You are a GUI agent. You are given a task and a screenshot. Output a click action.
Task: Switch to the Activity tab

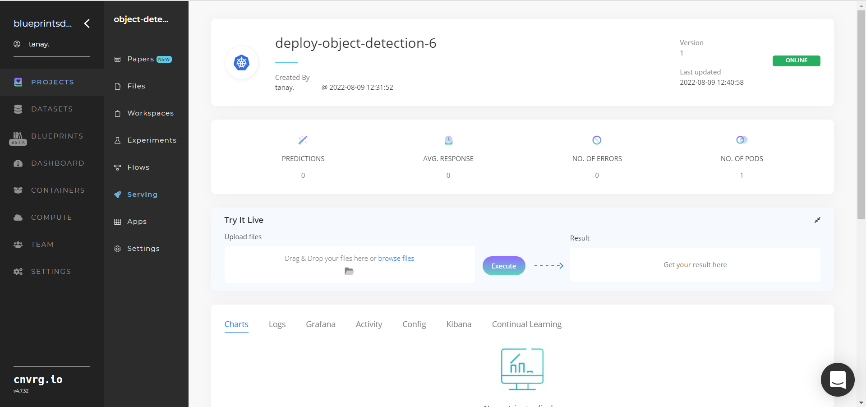[x=369, y=324]
